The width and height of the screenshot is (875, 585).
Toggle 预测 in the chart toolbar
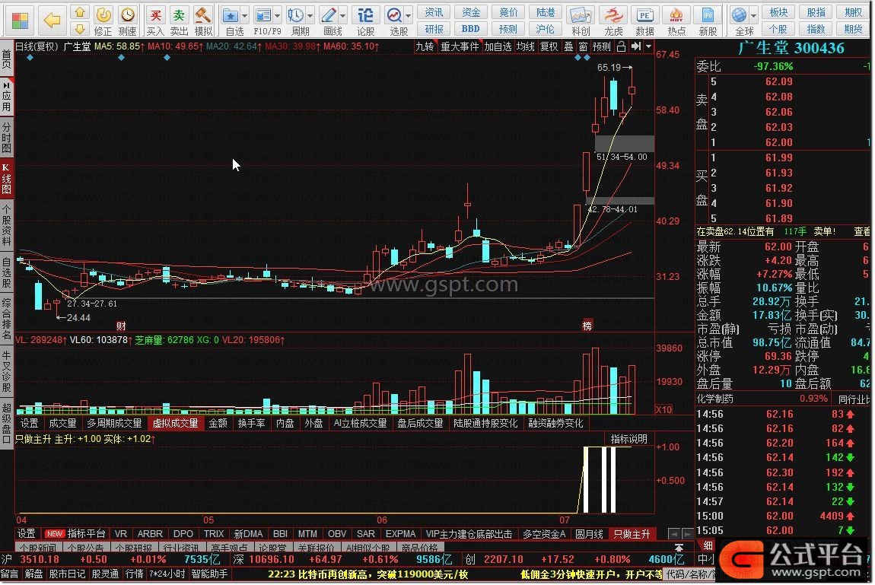click(602, 47)
